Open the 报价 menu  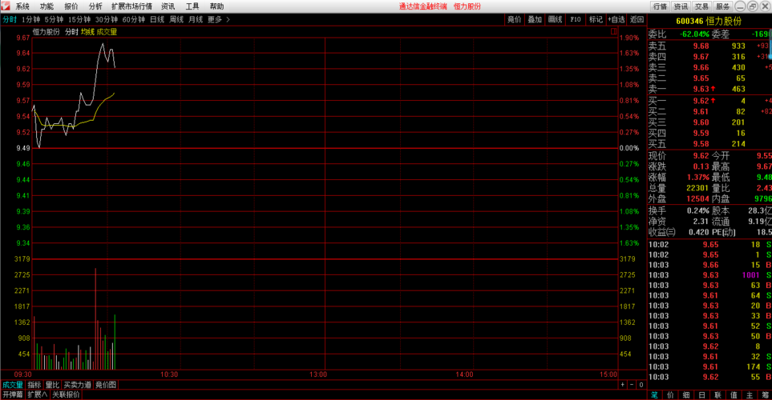click(x=71, y=6)
